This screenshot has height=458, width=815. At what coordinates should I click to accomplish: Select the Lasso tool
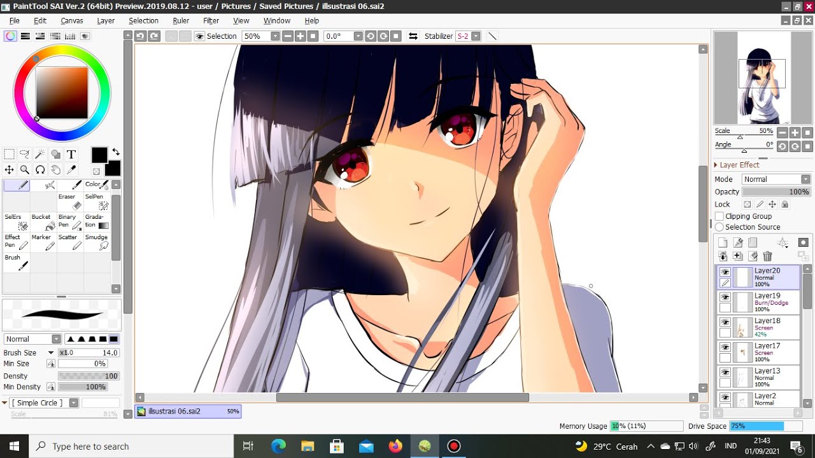coord(25,154)
